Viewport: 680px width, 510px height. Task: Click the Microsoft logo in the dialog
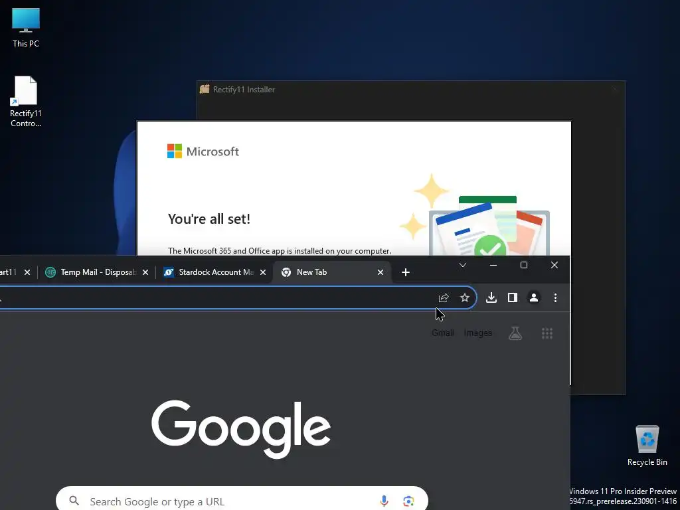coord(203,151)
